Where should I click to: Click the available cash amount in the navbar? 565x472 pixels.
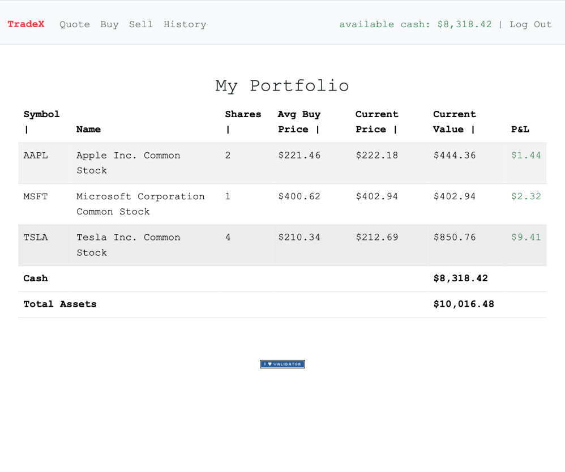coord(465,24)
